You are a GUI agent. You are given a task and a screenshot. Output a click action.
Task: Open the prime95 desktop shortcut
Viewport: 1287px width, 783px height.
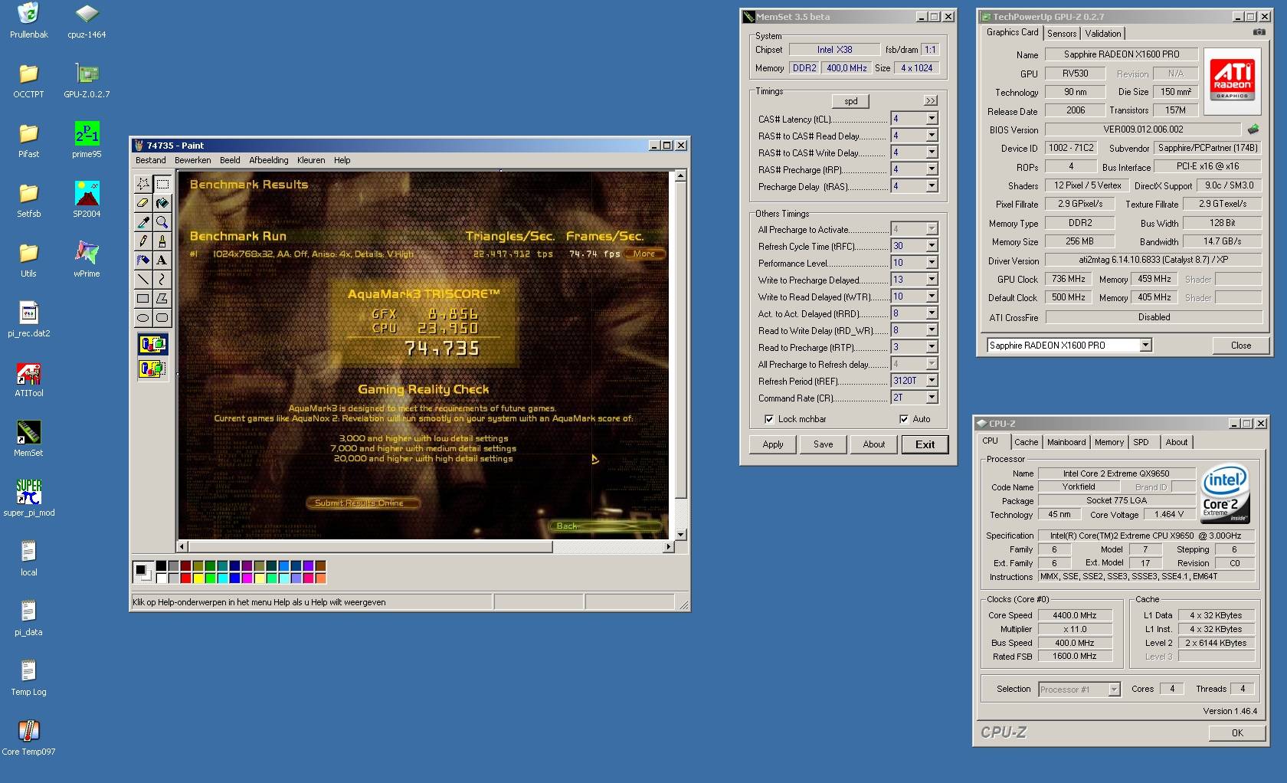coord(87,141)
